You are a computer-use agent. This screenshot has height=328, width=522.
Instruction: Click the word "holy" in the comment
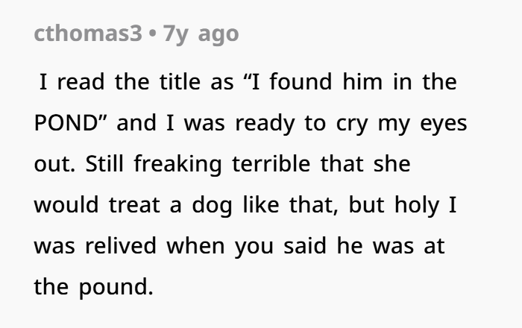pos(413,204)
